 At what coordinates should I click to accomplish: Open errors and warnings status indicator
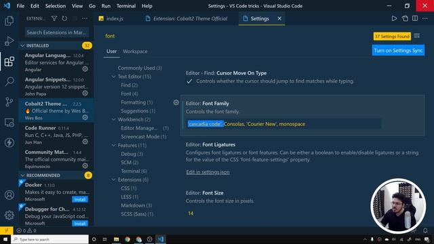click(26, 230)
